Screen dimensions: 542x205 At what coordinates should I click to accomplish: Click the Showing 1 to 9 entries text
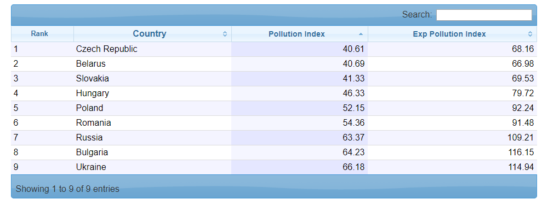(x=67, y=189)
